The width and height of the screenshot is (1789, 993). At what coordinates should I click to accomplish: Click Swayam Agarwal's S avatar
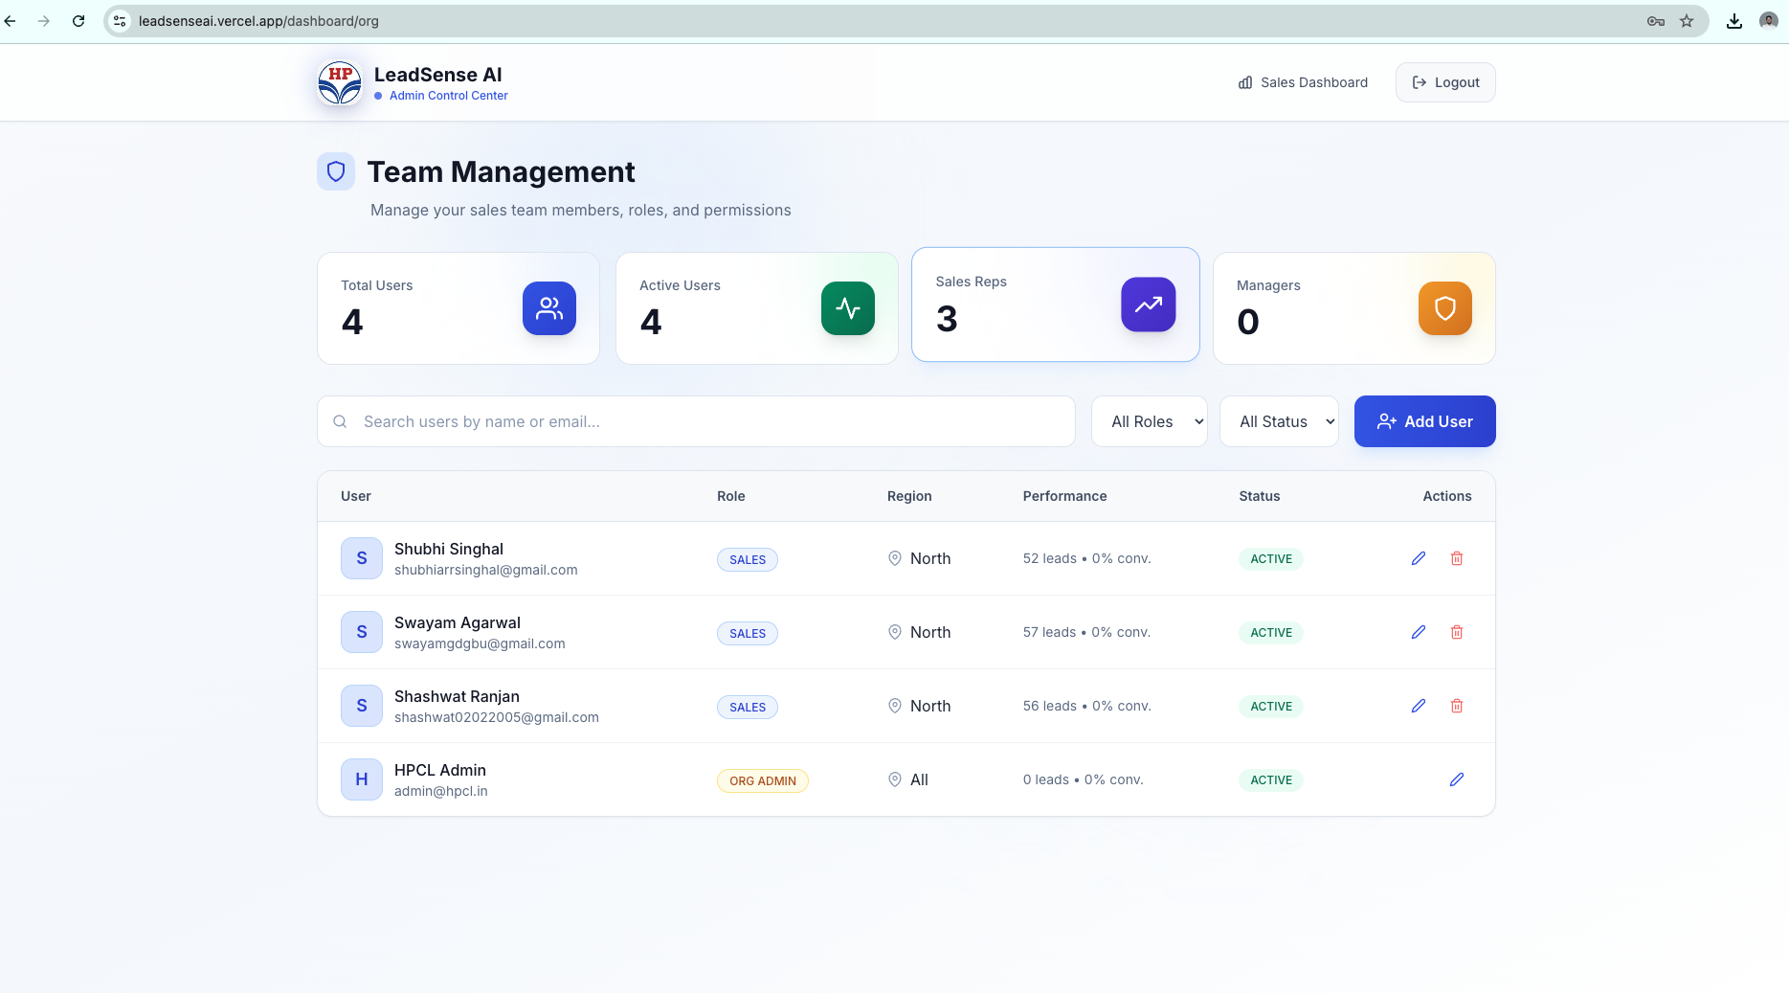pos(362,632)
